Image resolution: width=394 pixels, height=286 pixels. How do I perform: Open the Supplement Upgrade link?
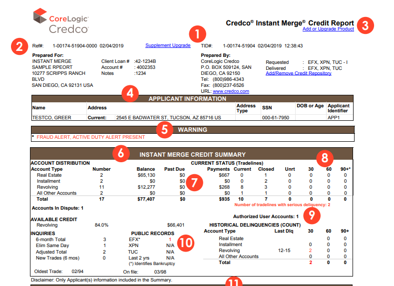point(168,45)
